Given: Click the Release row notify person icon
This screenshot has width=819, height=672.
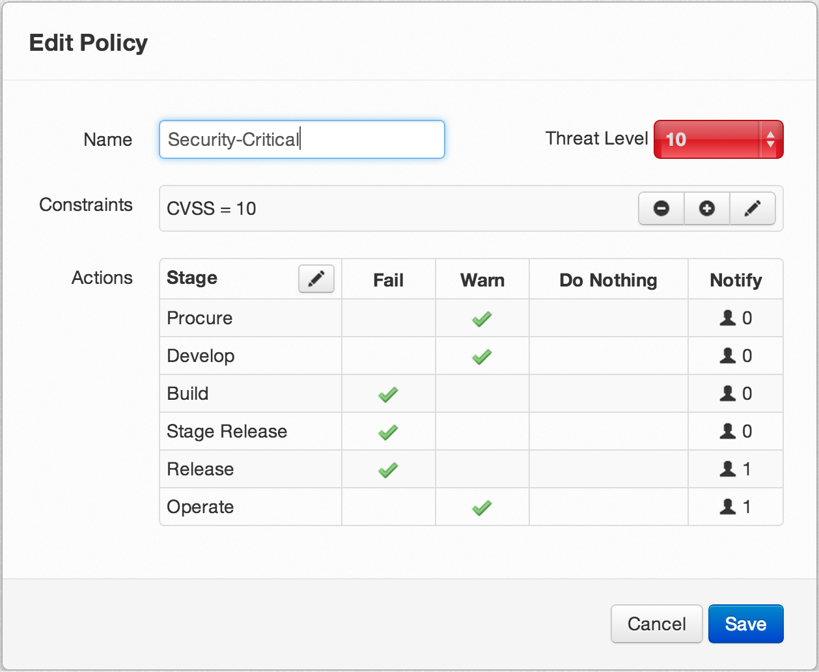Looking at the screenshot, I should [x=728, y=469].
